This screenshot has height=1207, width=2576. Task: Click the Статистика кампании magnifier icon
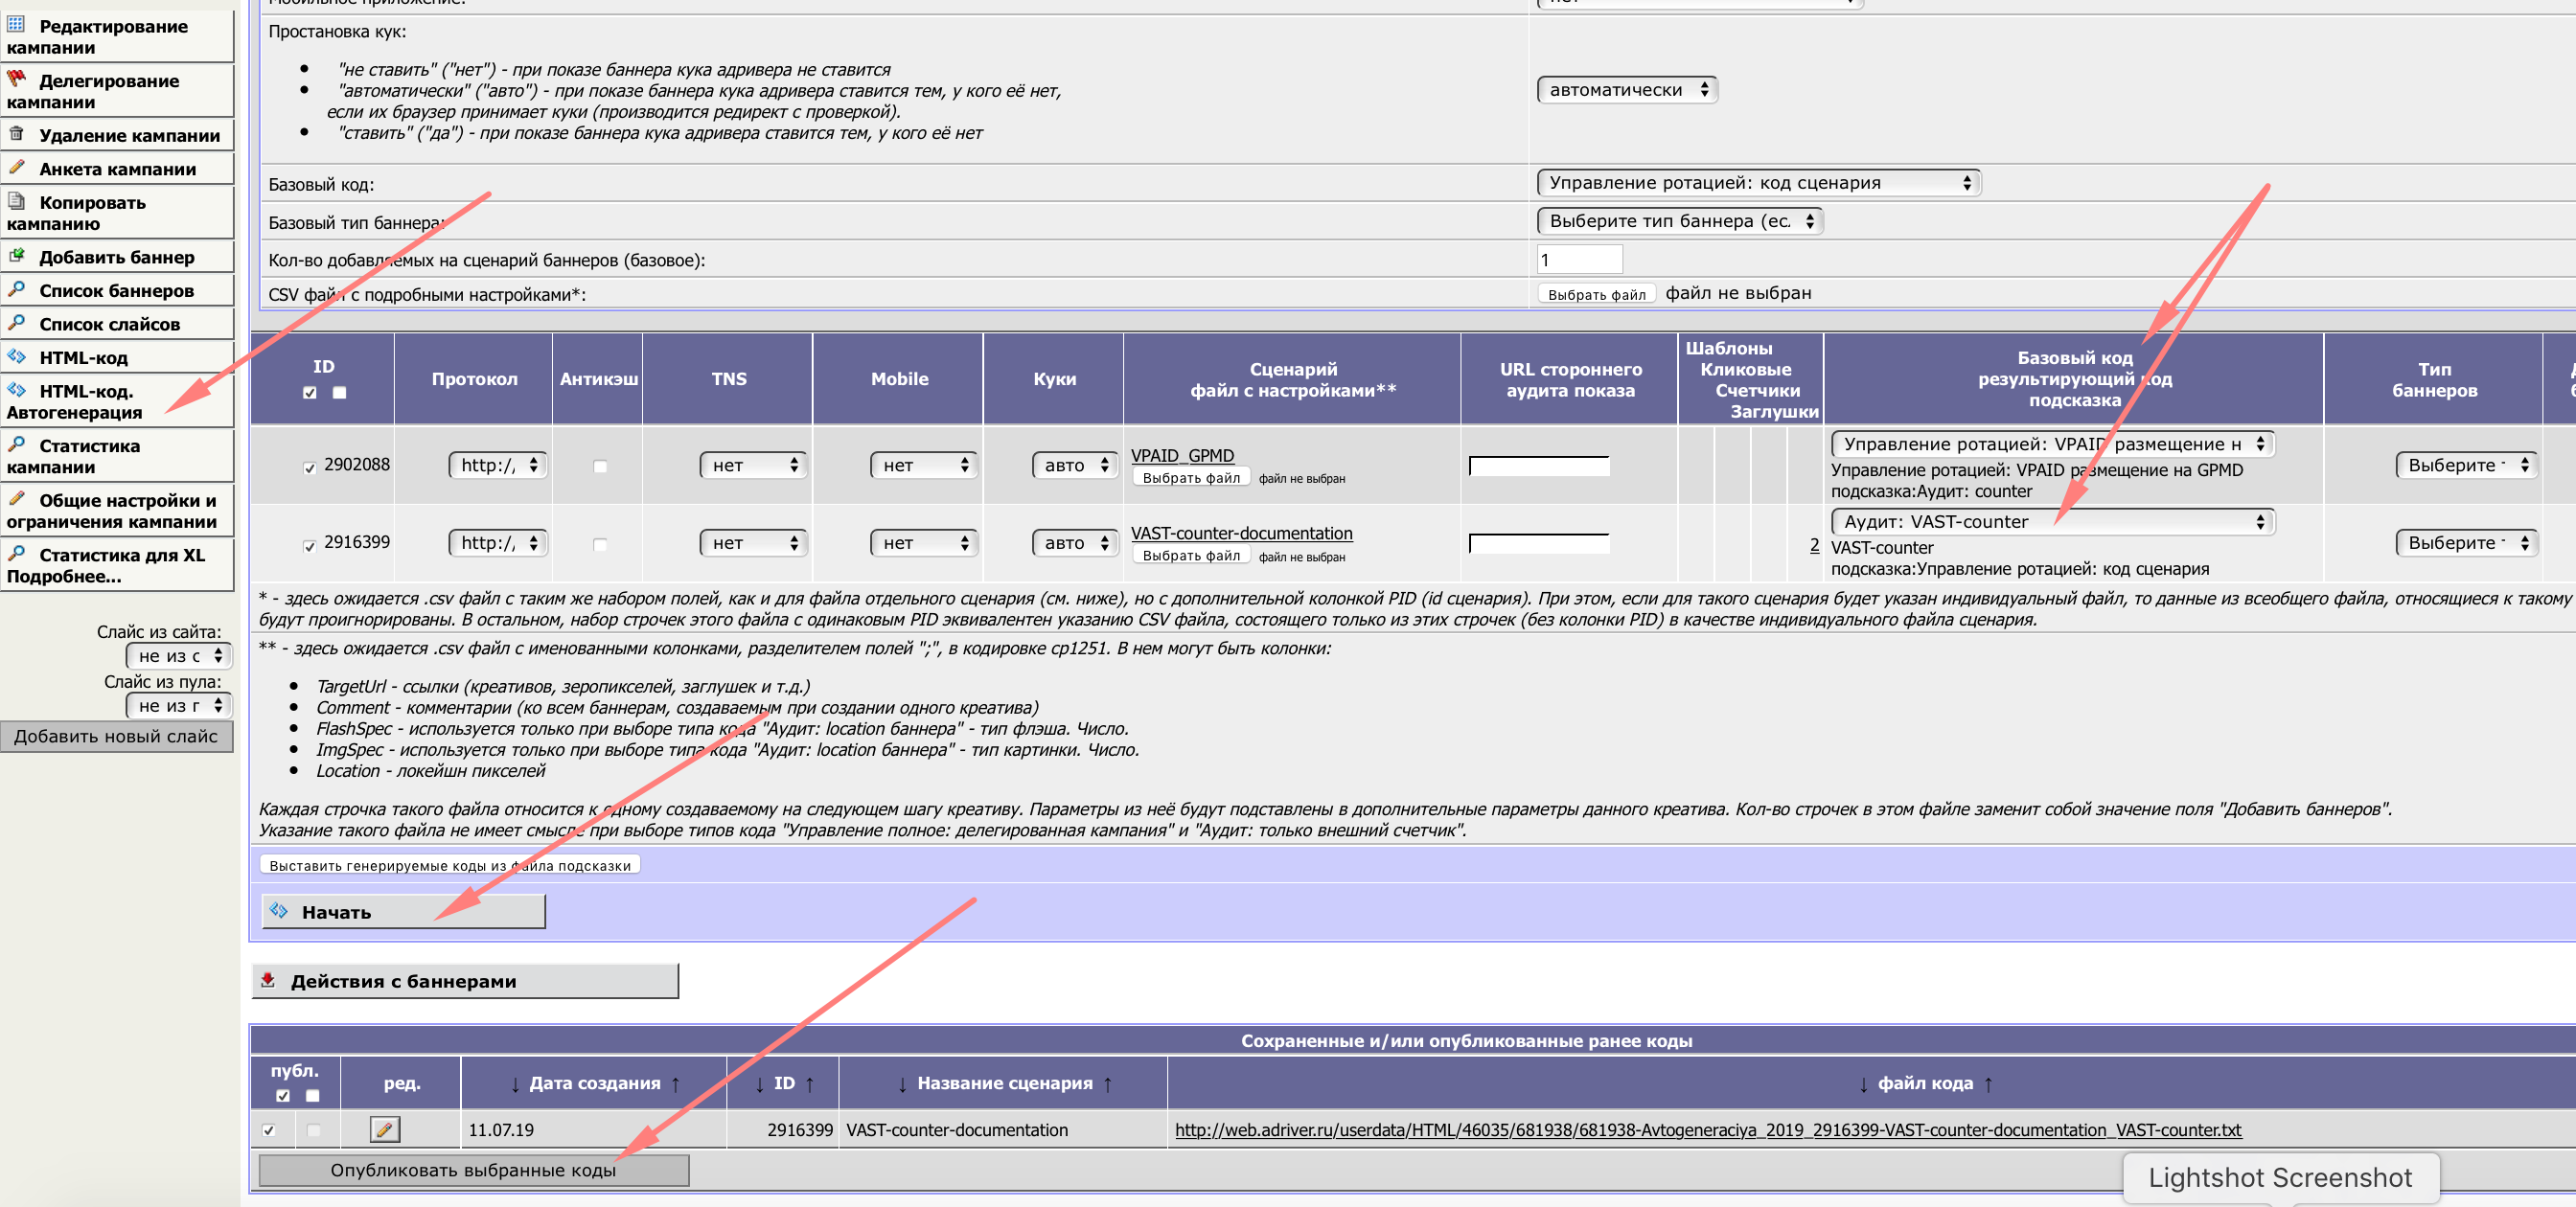pyautogui.click(x=16, y=444)
